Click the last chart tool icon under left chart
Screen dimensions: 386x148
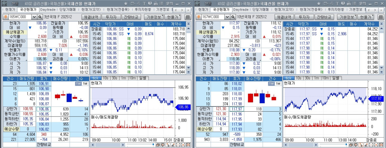click(188, 145)
